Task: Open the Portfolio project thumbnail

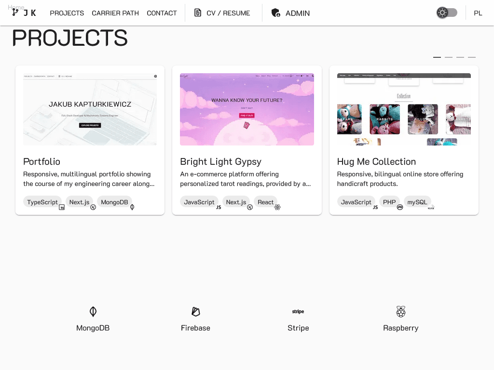Action: click(90, 109)
